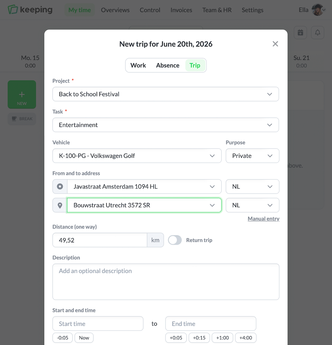Close the New trip dialog
The image size is (332, 345).
[275, 44]
